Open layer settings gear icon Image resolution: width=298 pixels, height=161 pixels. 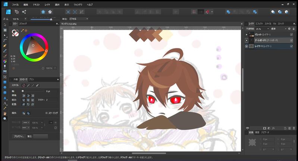[x=289, y=29]
